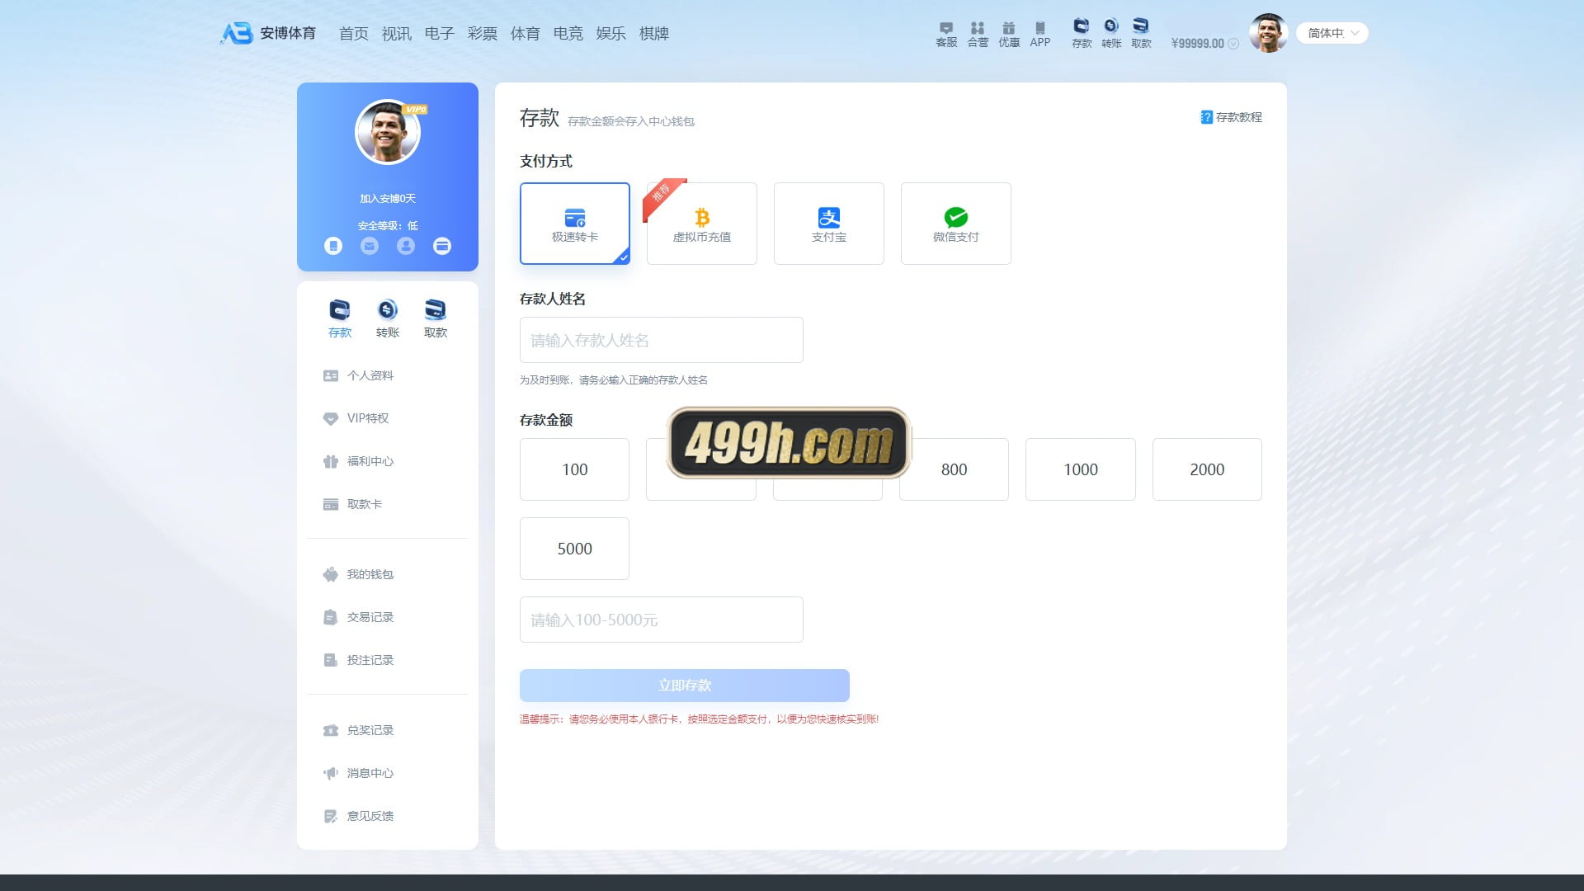The image size is (1584, 891).
Task: Click the email verification icon in profile card
Action: 370,246
